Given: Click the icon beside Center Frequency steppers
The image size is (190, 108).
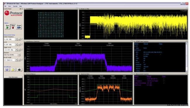Looking at the screenshot, I should coord(22,39).
